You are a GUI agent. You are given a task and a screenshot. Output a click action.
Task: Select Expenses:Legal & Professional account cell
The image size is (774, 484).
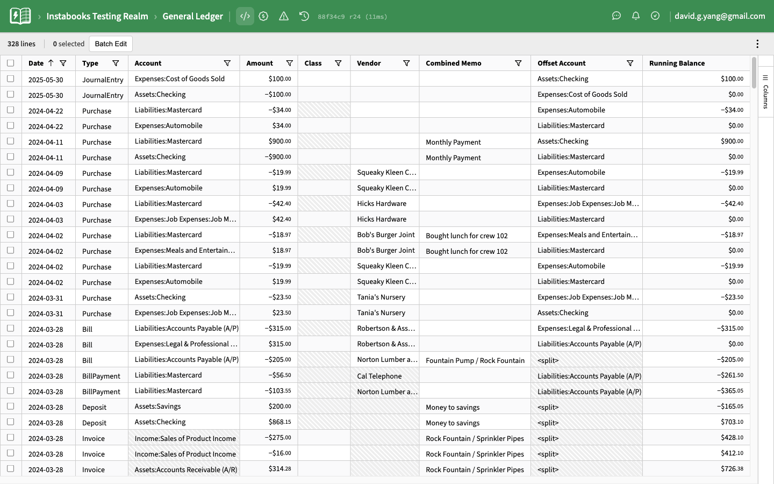184,344
